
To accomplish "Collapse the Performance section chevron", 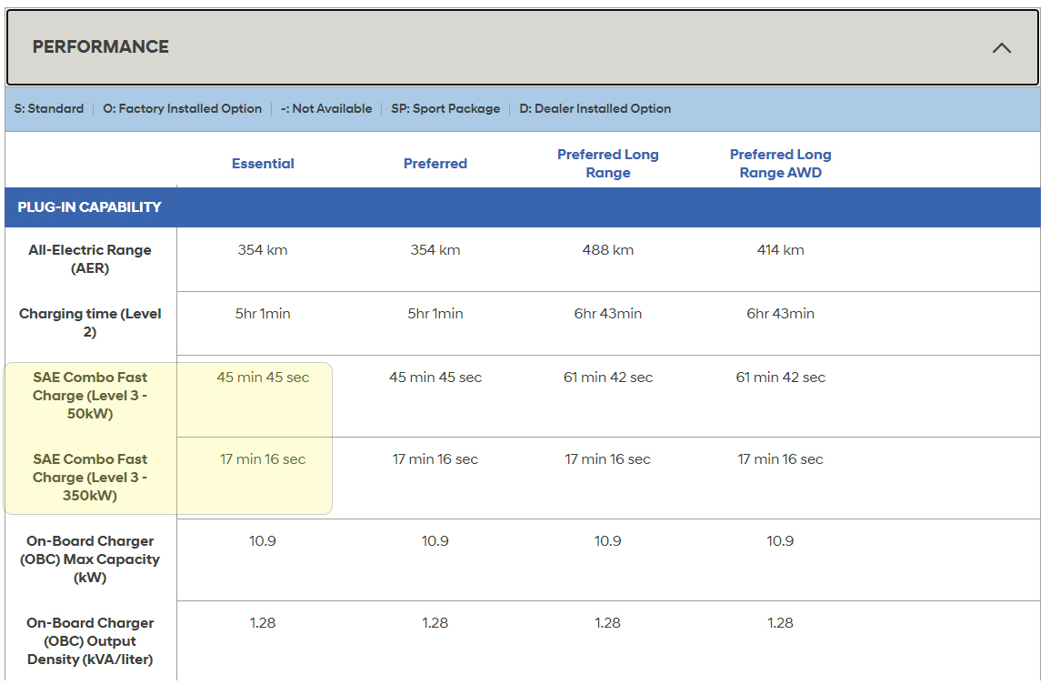I will tap(1001, 48).
